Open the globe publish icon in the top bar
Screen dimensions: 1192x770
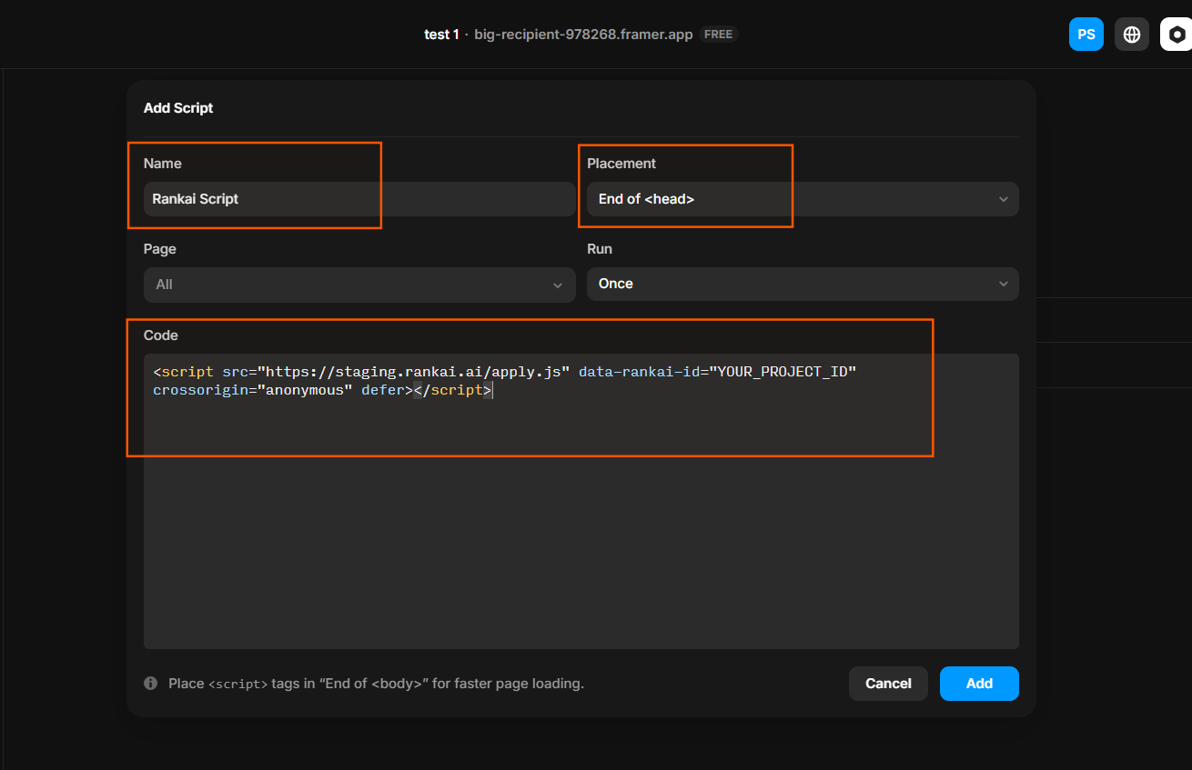(x=1131, y=34)
